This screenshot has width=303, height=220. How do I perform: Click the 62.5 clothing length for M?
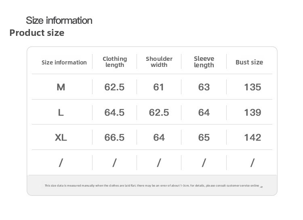(x=114, y=87)
